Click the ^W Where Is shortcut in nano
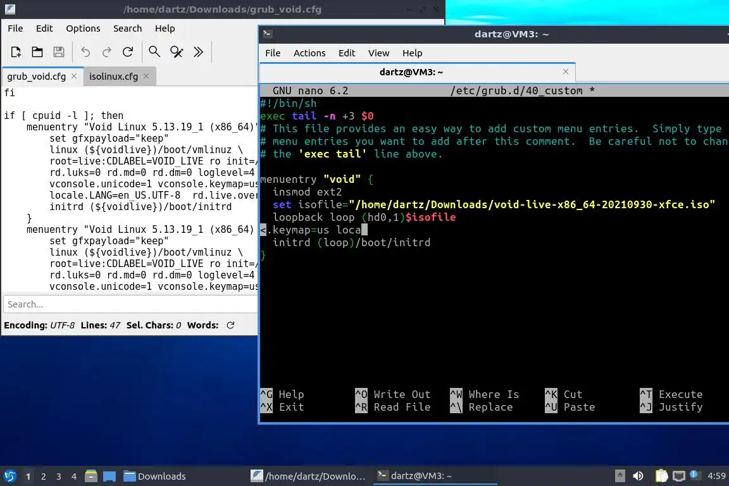Screen dimensions: 729x486 click(485, 394)
